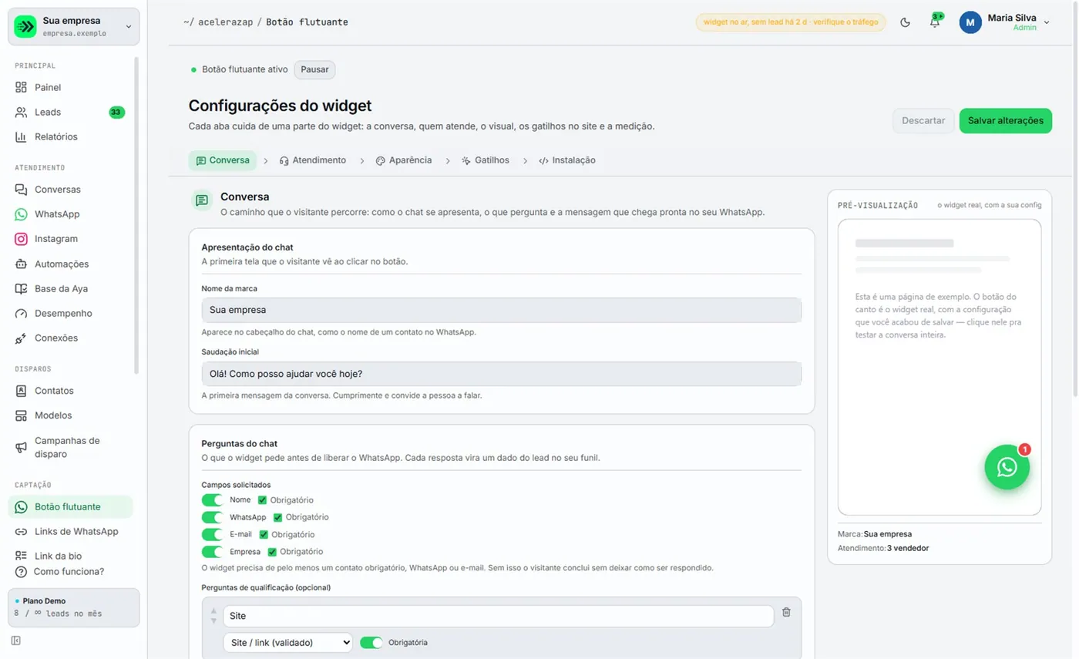This screenshot has width=1079, height=659.
Task: Click the Links de WhatsApp chain icon
Action: click(x=22, y=532)
